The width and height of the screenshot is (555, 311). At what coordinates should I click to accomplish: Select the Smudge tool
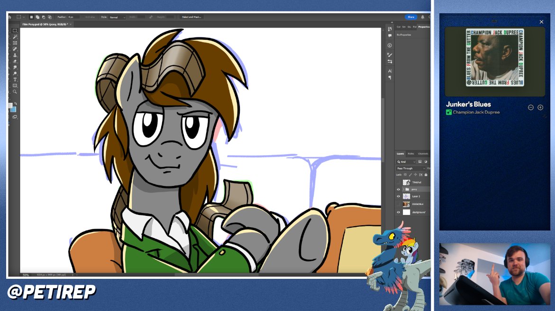click(15, 67)
